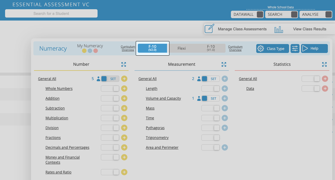Toggle the Whole Numbers switch
Viewport: 335px width, 180px height.
110,88
